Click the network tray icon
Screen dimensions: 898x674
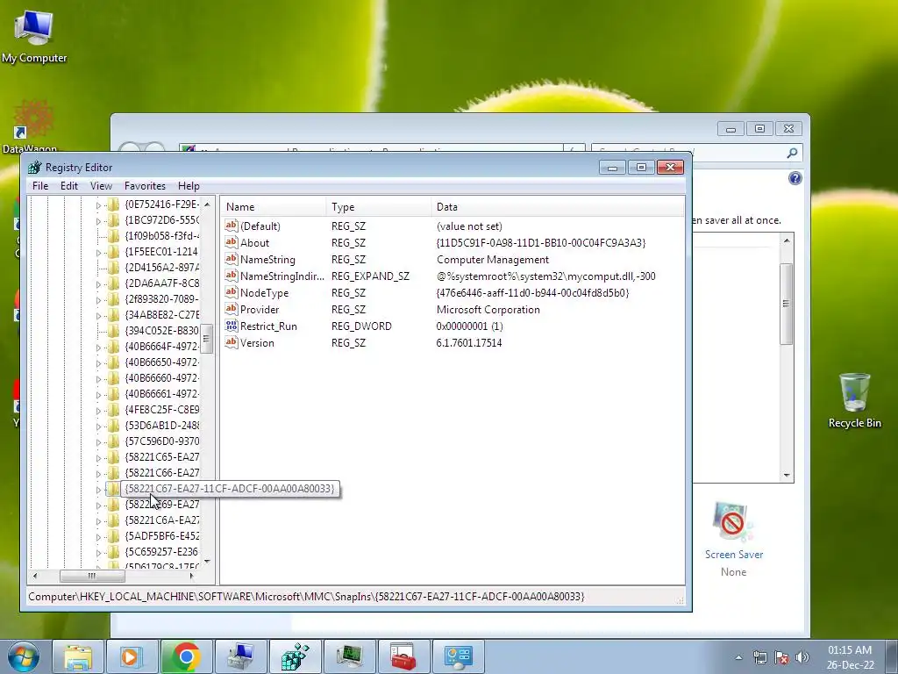coord(760,657)
